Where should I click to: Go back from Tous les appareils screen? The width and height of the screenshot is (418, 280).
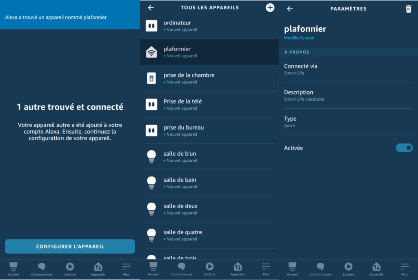click(x=151, y=8)
